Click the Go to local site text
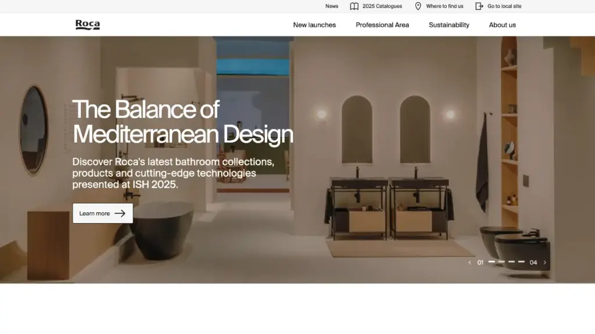This screenshot has height=334, width=595. 504,6
